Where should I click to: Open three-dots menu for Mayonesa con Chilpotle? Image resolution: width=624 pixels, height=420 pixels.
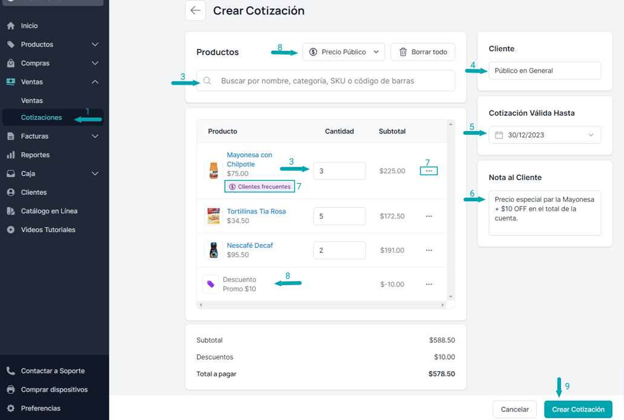[429, 171]
